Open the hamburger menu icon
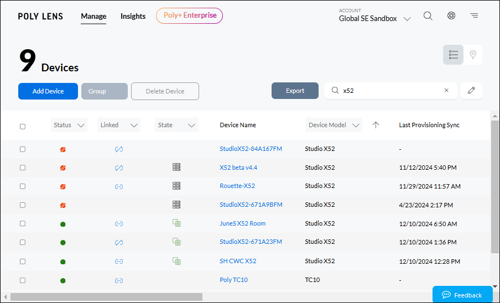The width and height of the screenshot is (500, 303). (x=474, y=15)
